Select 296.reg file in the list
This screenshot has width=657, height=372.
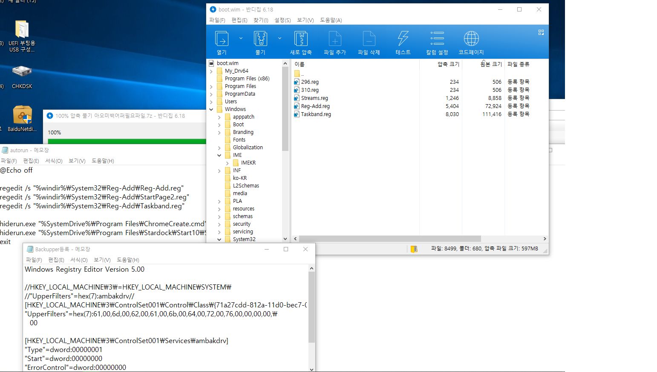[x=310, y=82]
